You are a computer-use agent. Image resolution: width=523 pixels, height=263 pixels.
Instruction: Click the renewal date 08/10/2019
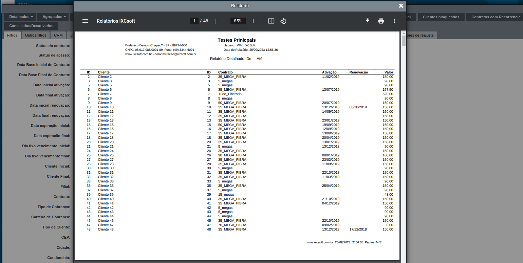(x=358, y=107)
